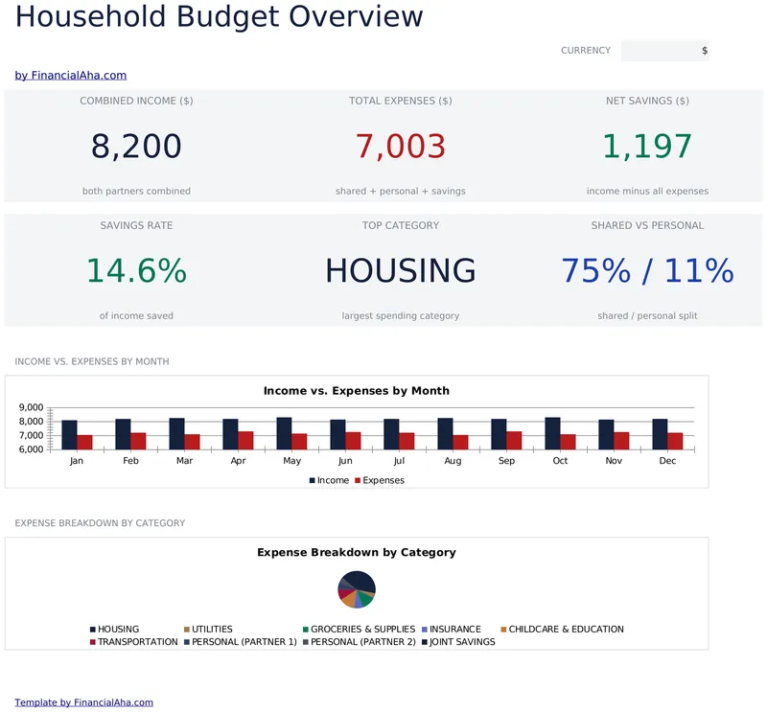The image size is (767, 712).
Task: Select the combined income value 8,200
Action: coord(136,147)
